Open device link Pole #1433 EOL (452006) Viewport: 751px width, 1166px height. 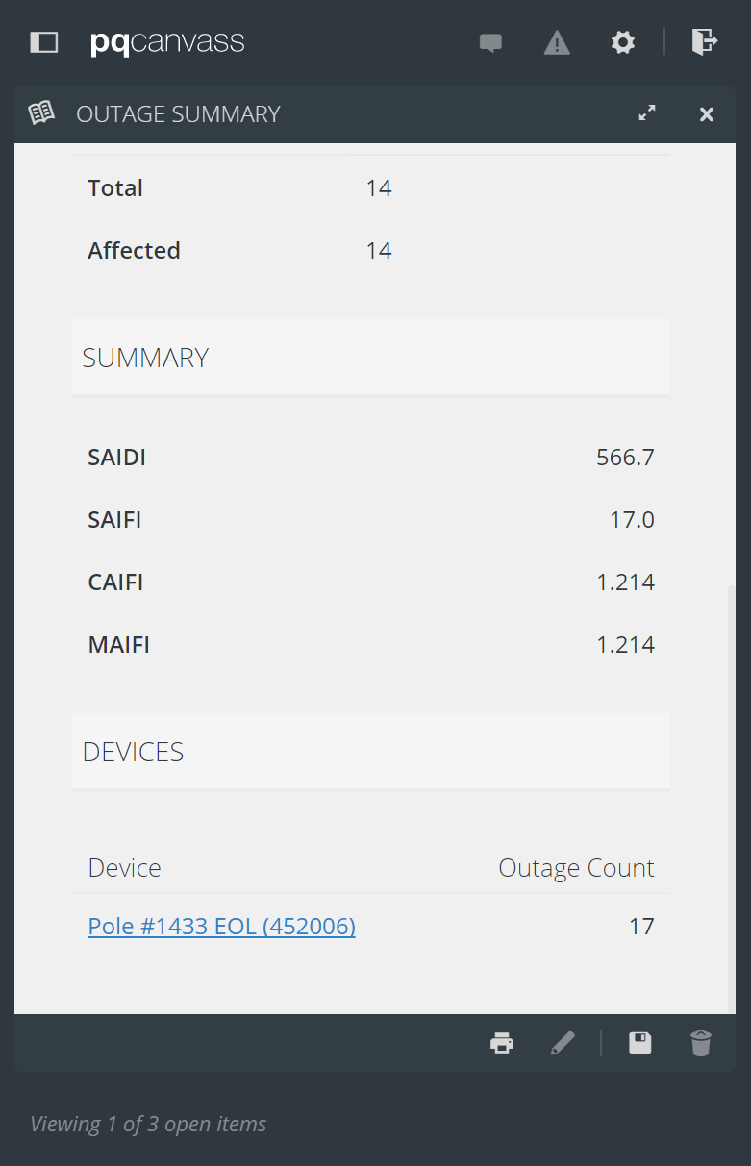221,926
